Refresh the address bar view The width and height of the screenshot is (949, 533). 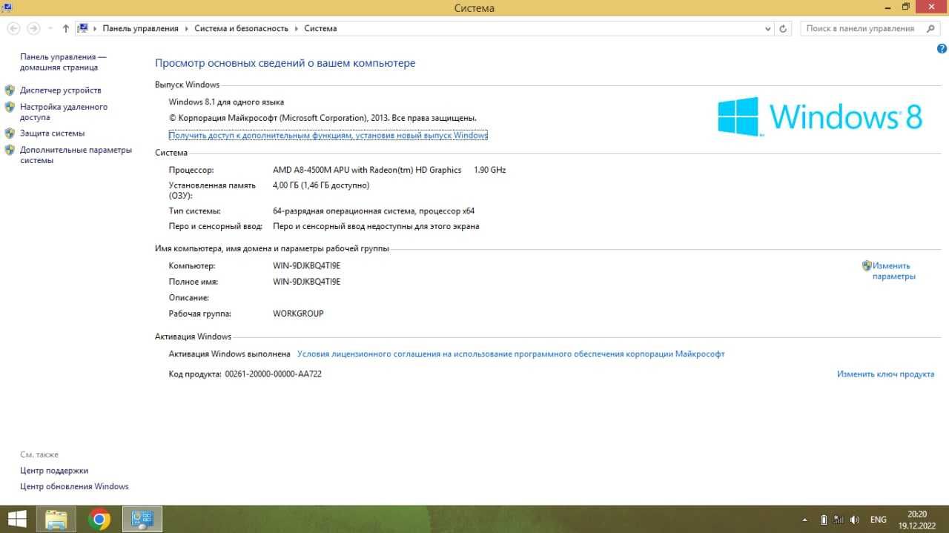click(784, 28)
